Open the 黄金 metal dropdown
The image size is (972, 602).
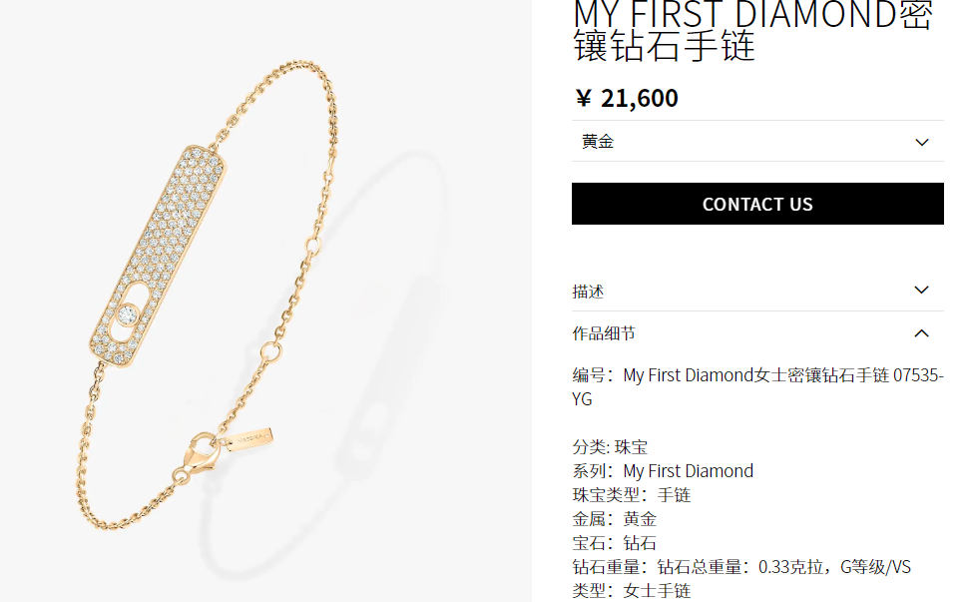[x=757, y=142]
